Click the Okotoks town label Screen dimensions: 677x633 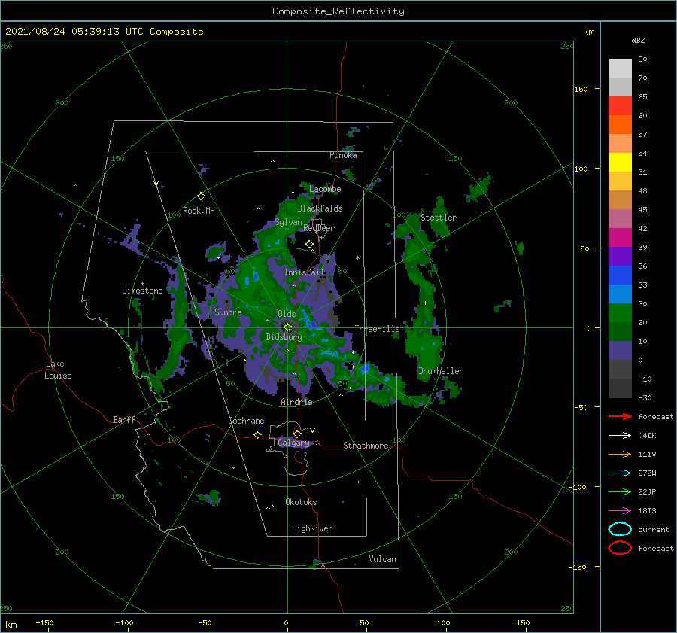(x=301, y=502)
